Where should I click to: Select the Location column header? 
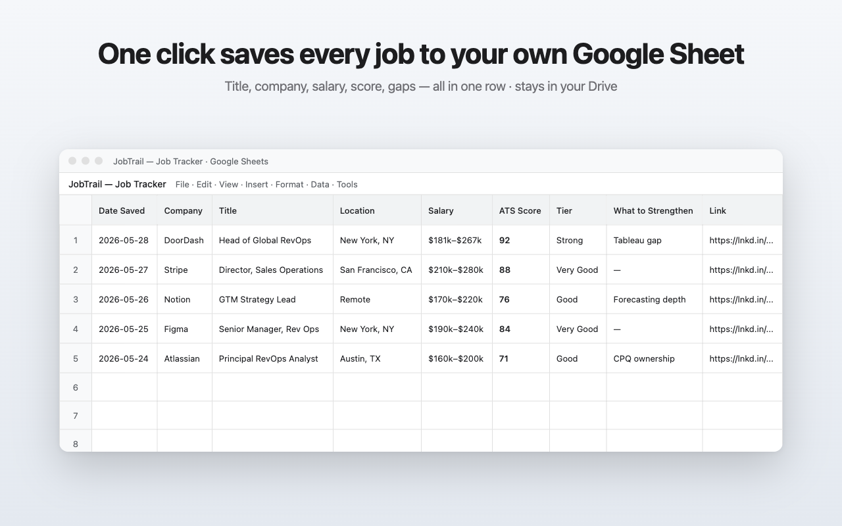click(377, 210)
